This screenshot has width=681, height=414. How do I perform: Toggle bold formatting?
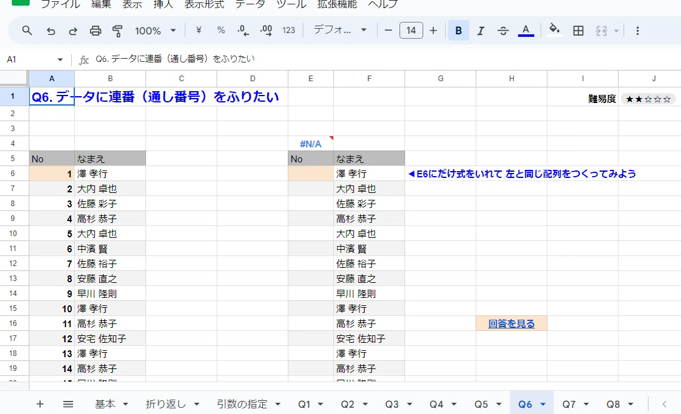(x=458, y=31)
